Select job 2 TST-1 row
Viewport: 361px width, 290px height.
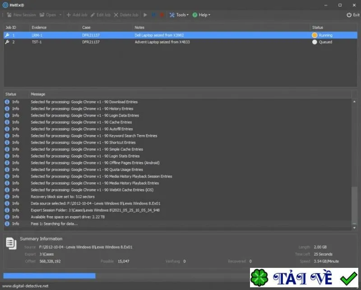(180, 42)
